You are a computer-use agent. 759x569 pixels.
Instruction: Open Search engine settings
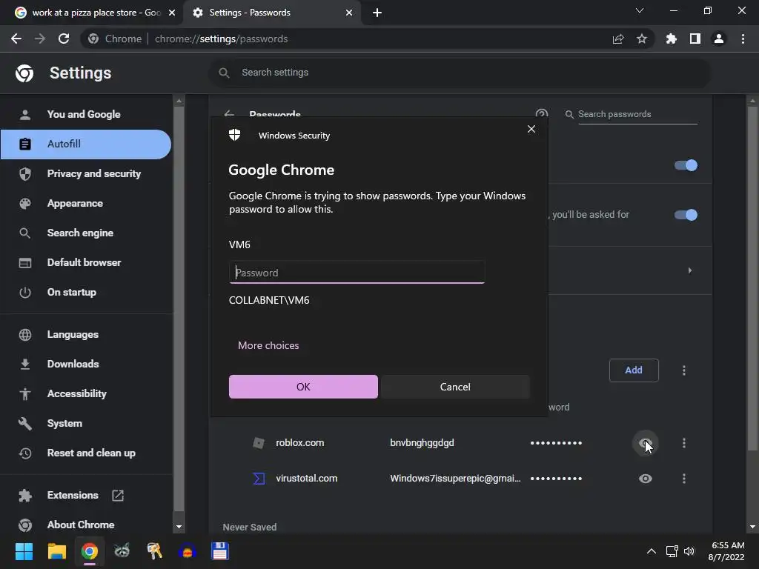click(x=86, y=233)
